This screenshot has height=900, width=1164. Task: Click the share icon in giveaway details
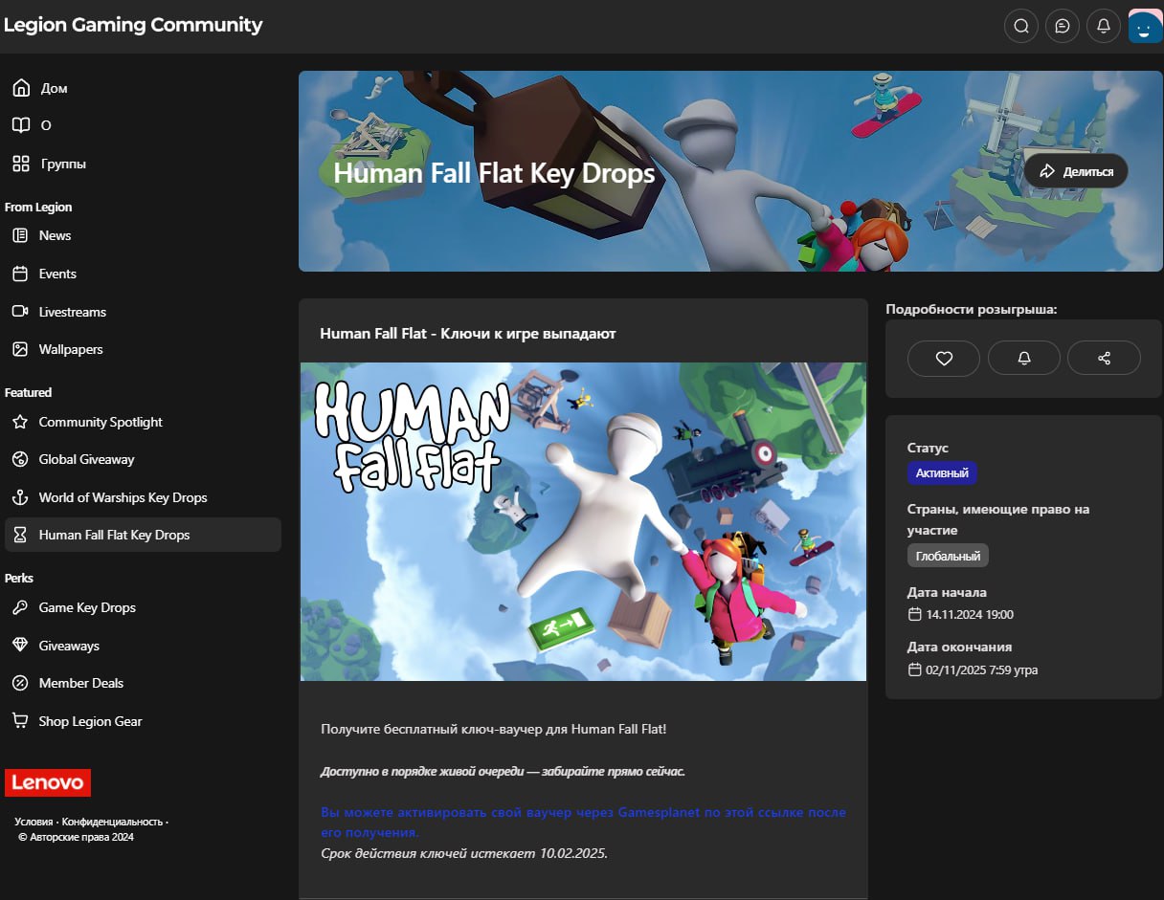(1104, 358)
